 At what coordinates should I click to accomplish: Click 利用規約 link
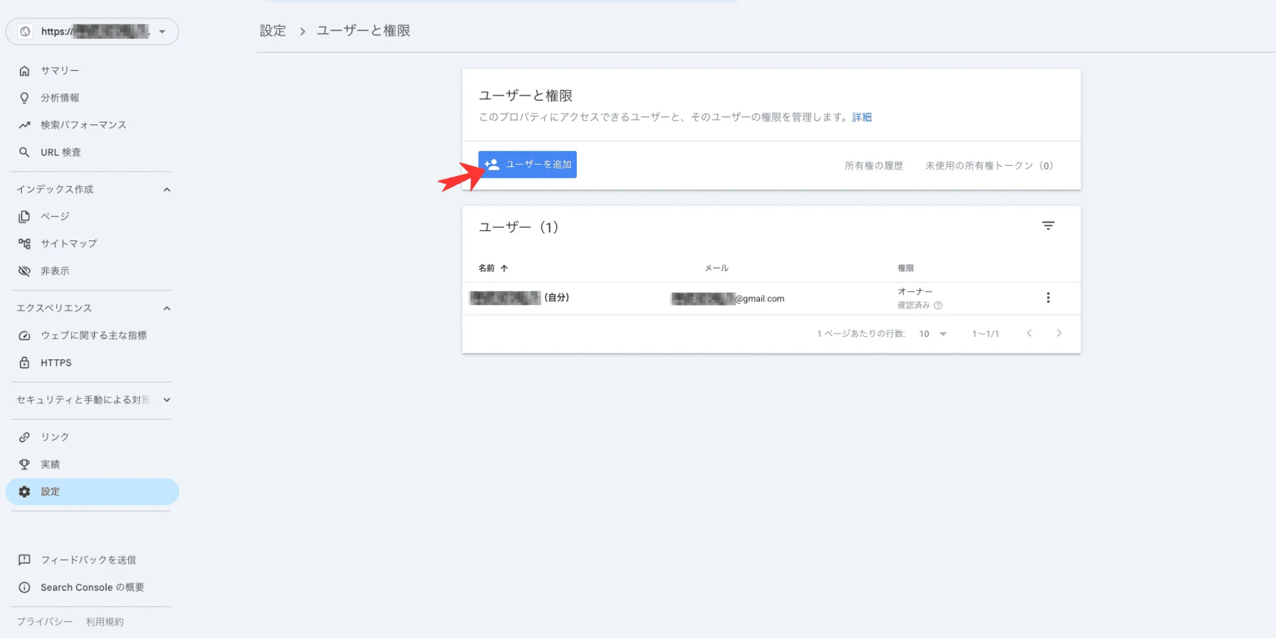coord(105,621)
